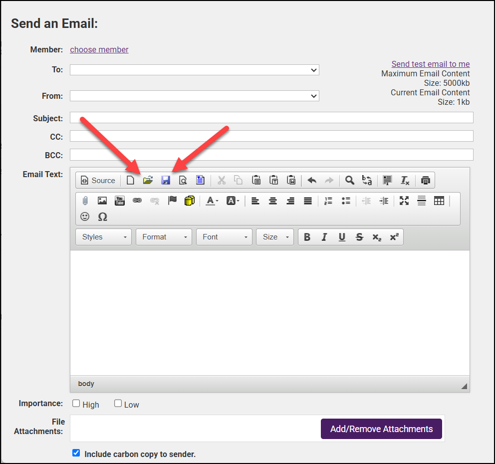Apply bold formatting

click(307, 237)
